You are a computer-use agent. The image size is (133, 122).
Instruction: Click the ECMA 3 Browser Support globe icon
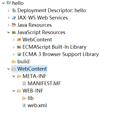click(x=19, y=54)
